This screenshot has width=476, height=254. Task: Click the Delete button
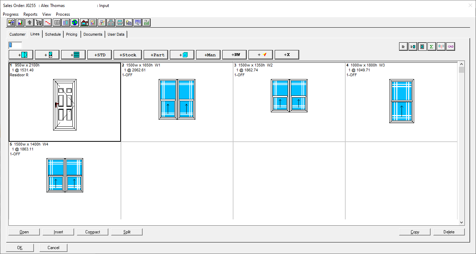click(449, 232)
